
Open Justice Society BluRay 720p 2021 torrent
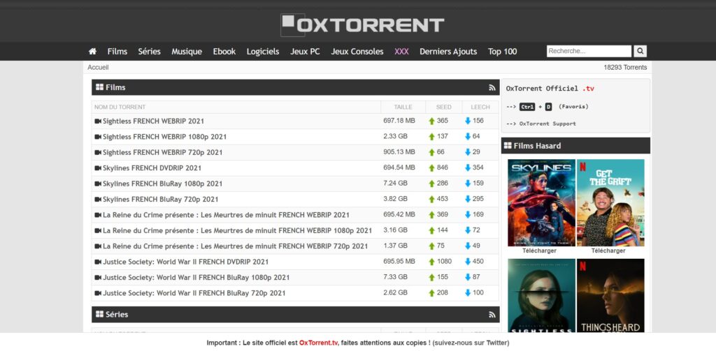(194, 293)
